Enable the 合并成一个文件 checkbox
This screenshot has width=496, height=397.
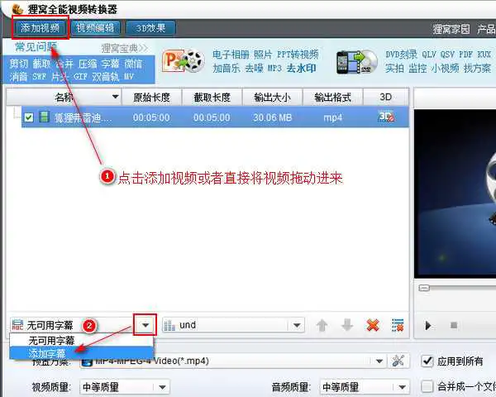[427, 386]
